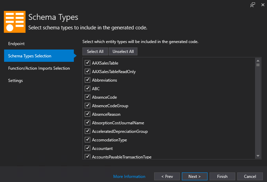Image resolution: width=267 pixels, height=182 pixels.
Task: Uncheck the AbsenceCodeGroup checkbox
Action: [x=88, y=106]
